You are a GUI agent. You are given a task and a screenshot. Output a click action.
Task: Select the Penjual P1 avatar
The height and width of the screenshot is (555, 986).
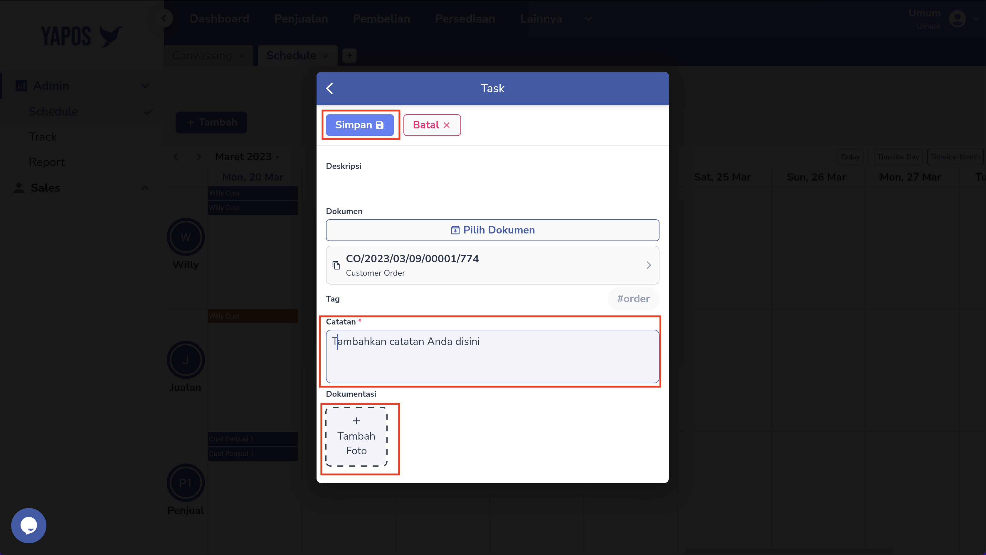pos(186,483)
